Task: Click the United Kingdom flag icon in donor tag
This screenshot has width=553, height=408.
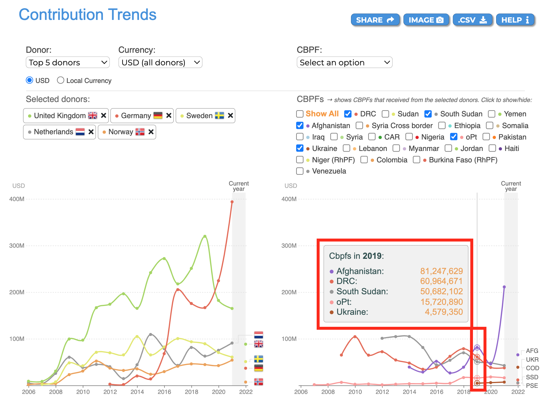Action: click(x=93, y=115)
